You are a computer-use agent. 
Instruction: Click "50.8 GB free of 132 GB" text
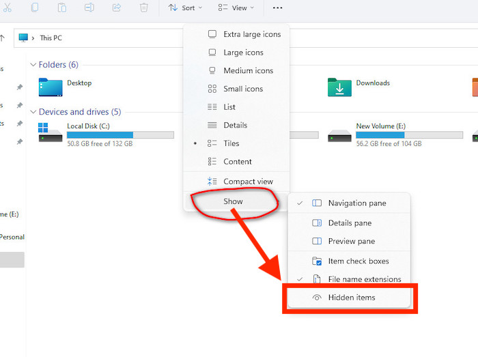click(100, 143)
